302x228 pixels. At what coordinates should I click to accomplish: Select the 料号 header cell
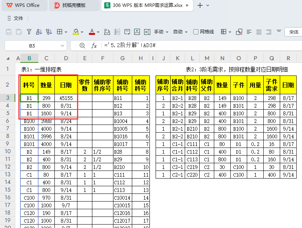(29, 85)
